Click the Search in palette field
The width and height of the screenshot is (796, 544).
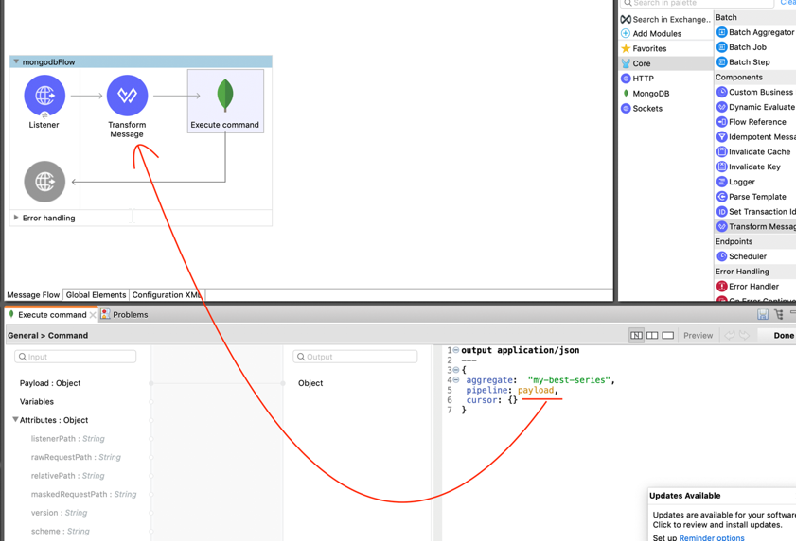697,3
